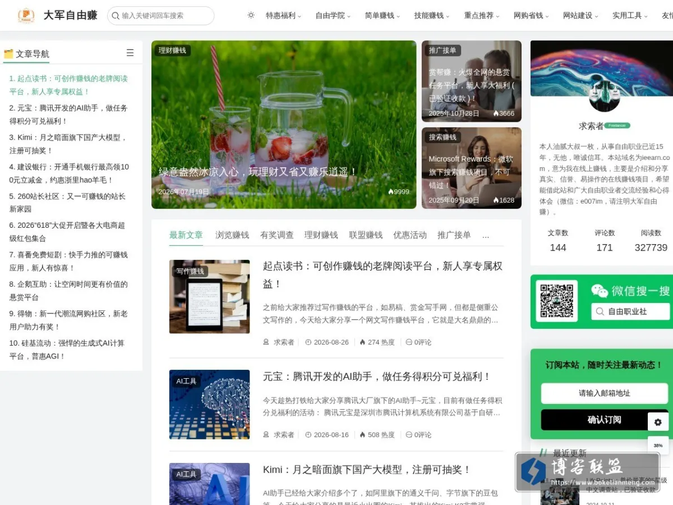Expand the 网站建设 dropdown menu
The width and height of the screenshot is (673, 505).
pos(580,16)
